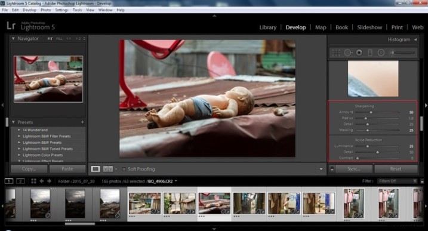Open the File menu
The image size is (428, 231).
coord(5,10)
